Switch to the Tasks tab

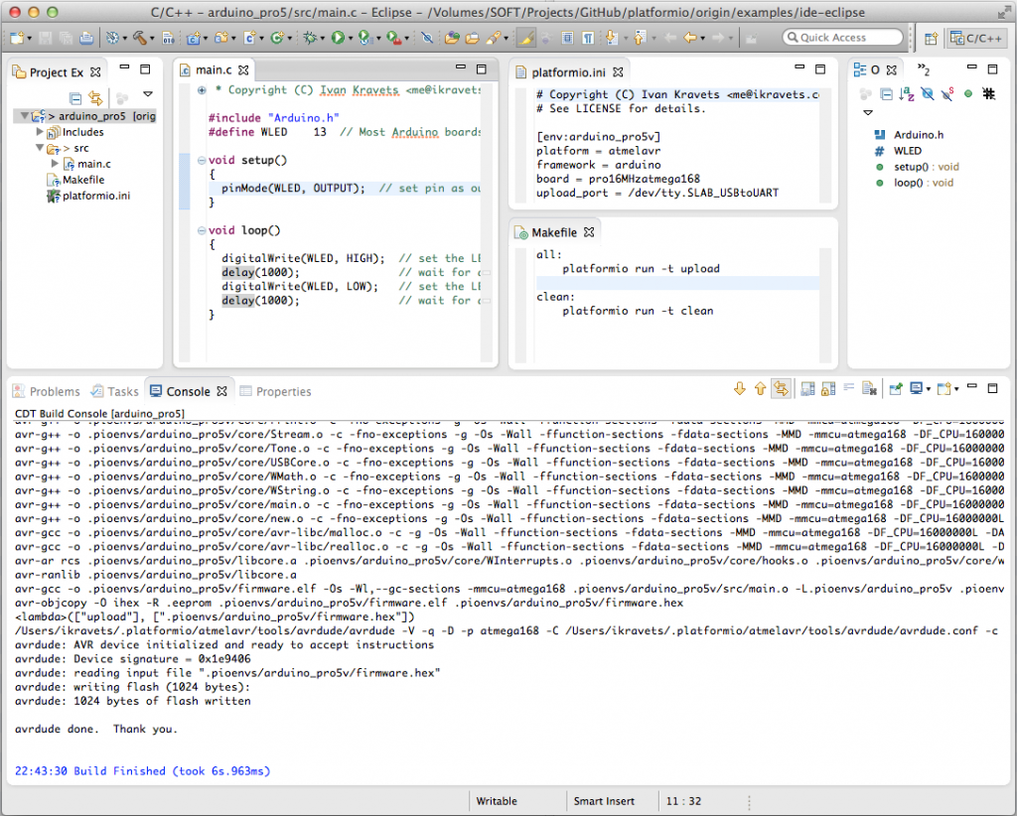115,391
